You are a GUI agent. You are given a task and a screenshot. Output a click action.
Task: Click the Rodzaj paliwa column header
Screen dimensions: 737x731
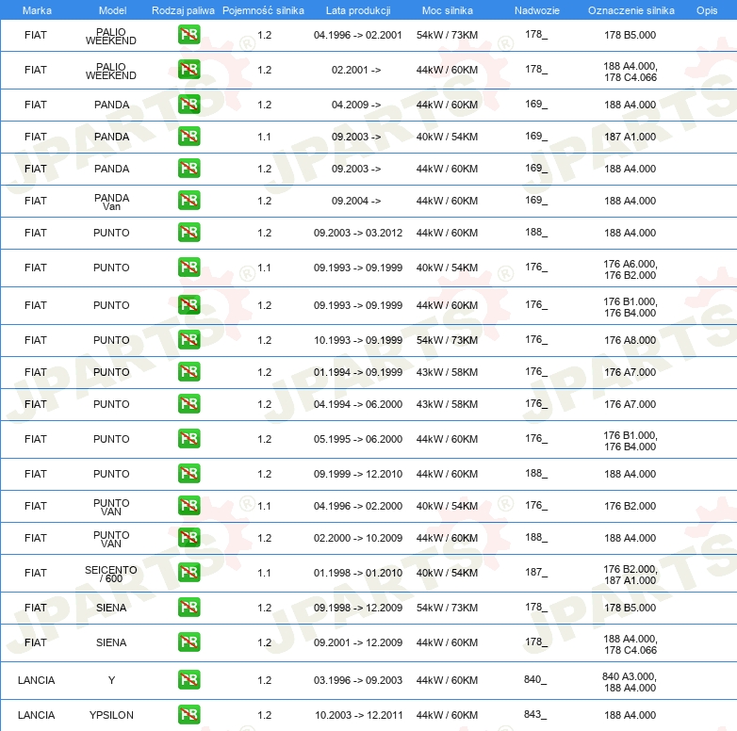pos(183,10)
